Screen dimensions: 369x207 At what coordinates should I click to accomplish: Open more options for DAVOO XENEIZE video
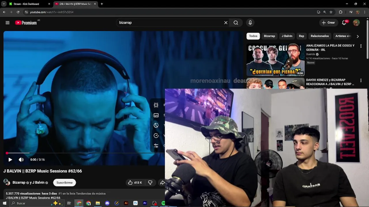point(361,80)
